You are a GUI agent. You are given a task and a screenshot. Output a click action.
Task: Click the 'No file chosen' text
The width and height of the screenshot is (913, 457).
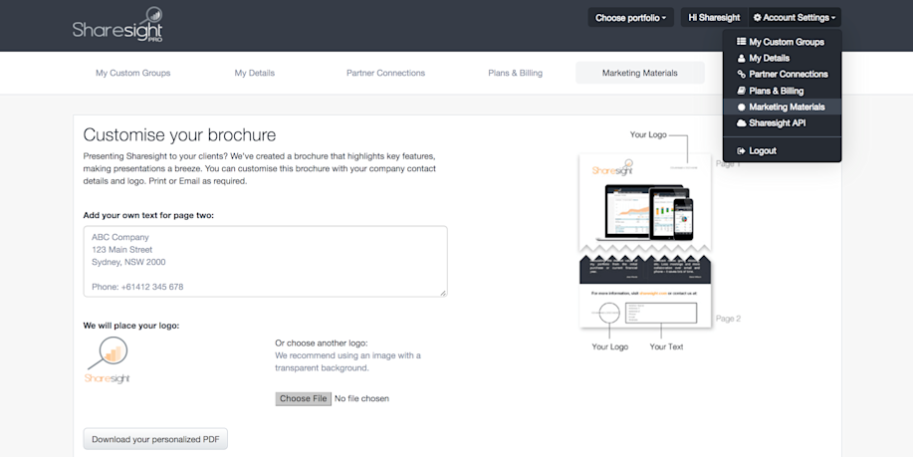[x=361, y=399]
